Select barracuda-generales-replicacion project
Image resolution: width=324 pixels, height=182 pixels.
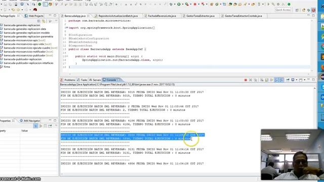point(22,25)
